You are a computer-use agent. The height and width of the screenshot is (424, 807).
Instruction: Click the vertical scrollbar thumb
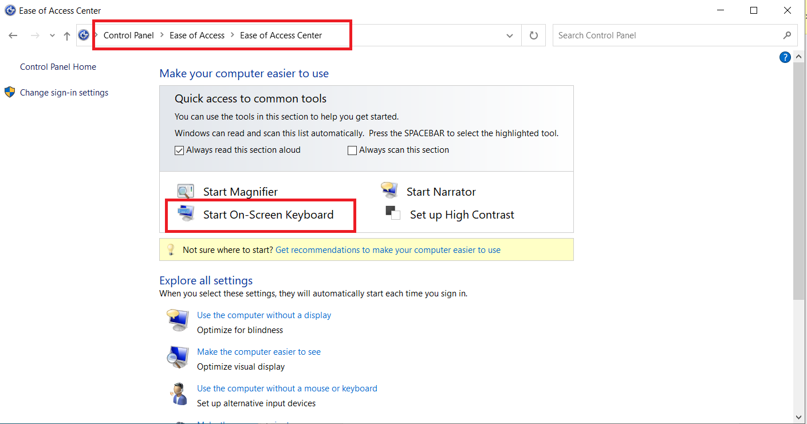799,181
